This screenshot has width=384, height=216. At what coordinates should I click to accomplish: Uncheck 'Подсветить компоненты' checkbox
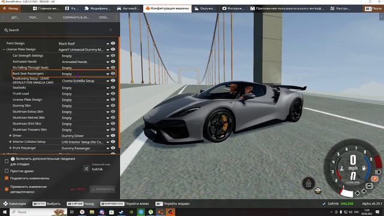tap(7, 178)
